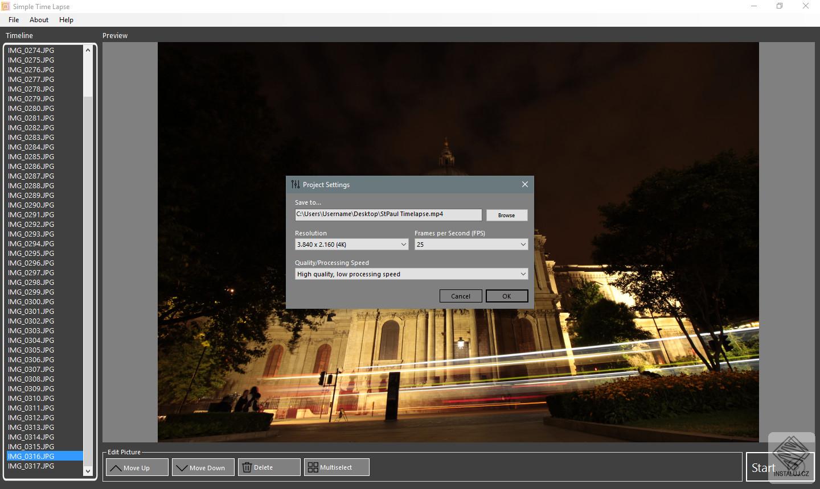
Task: Select IMG_0290.JPG in the timeline
Action: (x=45, y=205)
